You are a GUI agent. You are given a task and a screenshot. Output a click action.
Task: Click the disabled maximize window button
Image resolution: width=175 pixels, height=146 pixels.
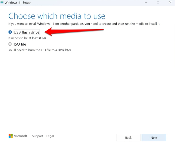tap(158, 2)
